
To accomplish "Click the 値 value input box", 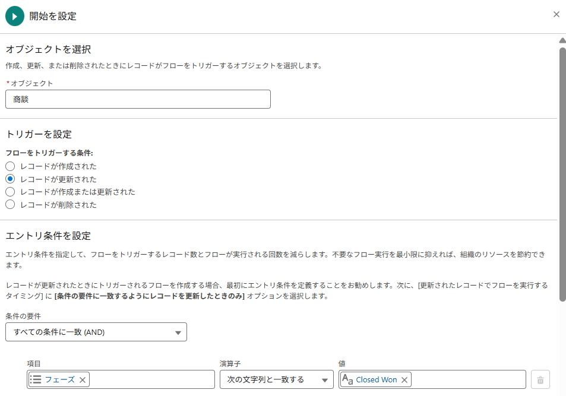I will 432,379.
